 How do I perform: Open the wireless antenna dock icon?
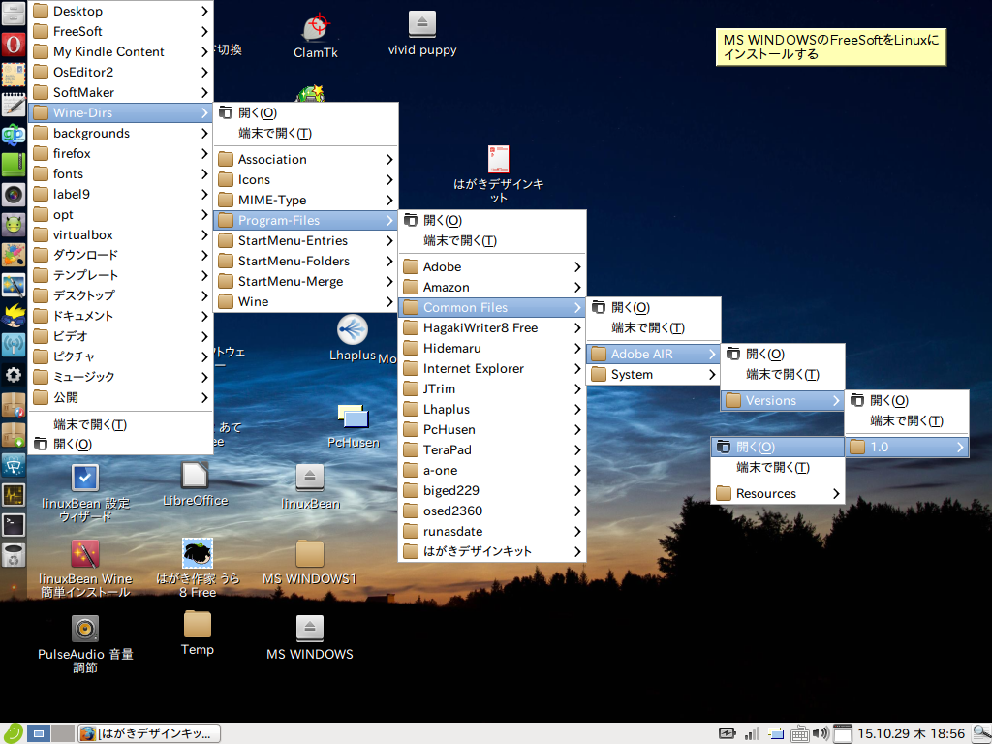click(14, 345)
